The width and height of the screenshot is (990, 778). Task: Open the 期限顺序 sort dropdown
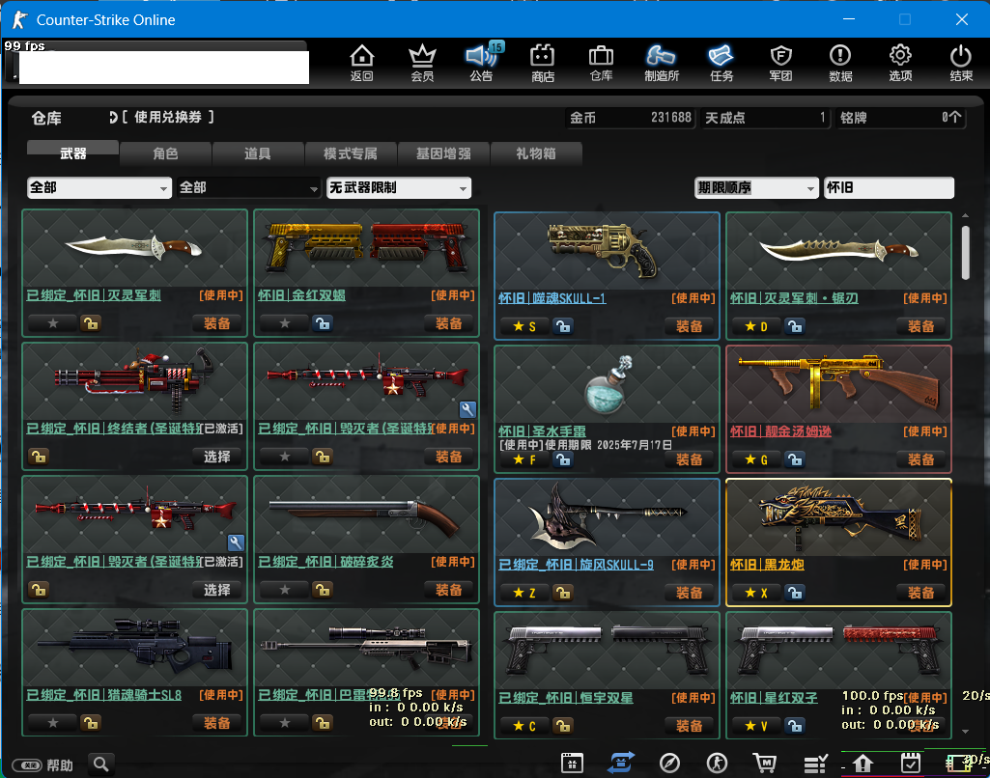pos(756,187)
